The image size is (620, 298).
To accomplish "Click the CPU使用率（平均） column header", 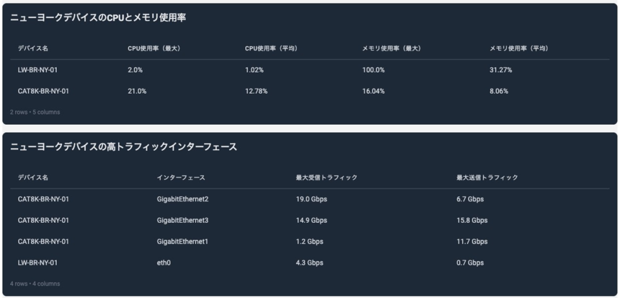I will [x=271, y=48].
